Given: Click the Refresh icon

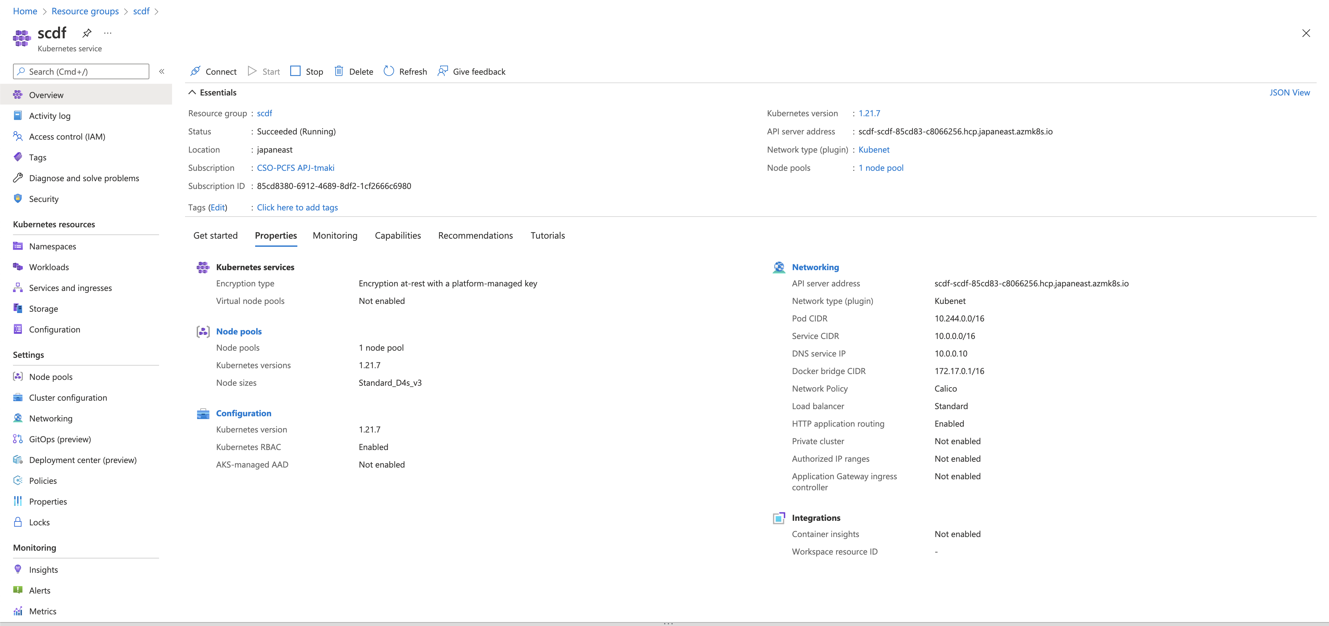Looking at the screenshot, I should 389,71.
